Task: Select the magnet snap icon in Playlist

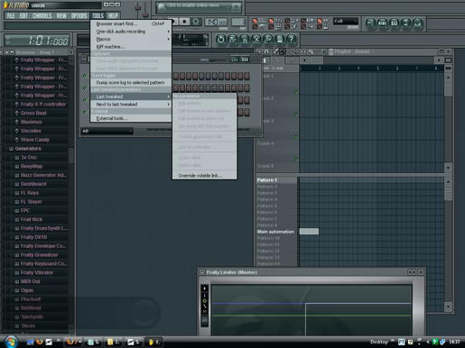Action: 266,51
